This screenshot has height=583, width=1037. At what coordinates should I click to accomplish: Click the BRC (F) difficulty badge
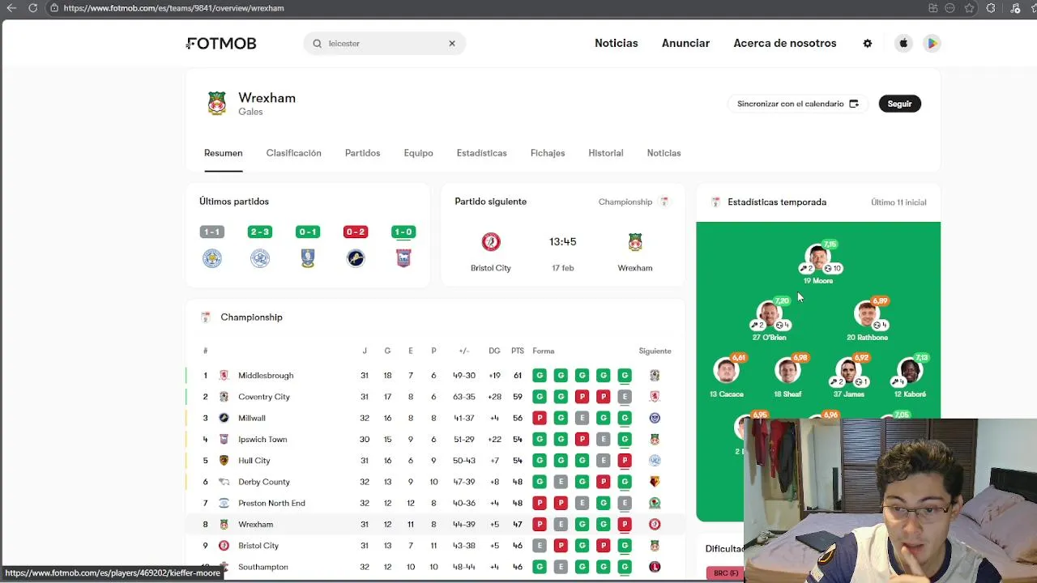726,573
